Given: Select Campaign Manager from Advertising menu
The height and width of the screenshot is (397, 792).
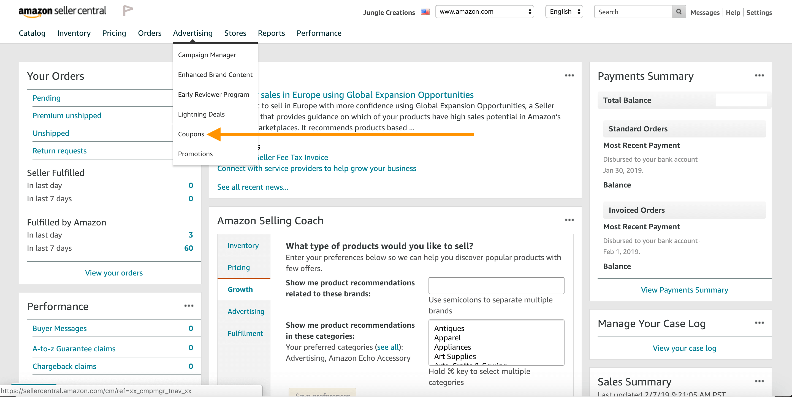Looking at the screenshot, I should (x=207, y=55).
